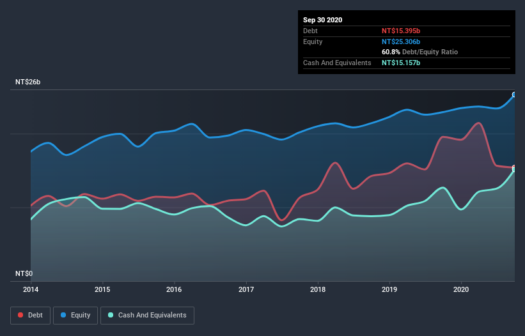Screen dimensions: 525x336
Task: Click the 2015 x-axis label
Action: click(102, 289)
